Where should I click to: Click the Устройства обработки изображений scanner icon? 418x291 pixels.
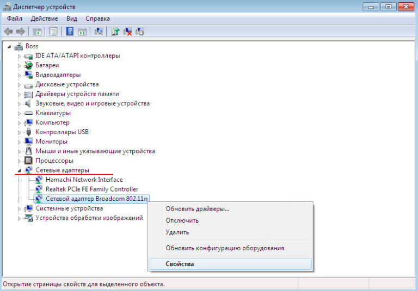(x=28, y=218)
